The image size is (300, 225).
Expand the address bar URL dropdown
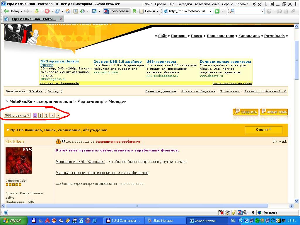tap(210, 11)
